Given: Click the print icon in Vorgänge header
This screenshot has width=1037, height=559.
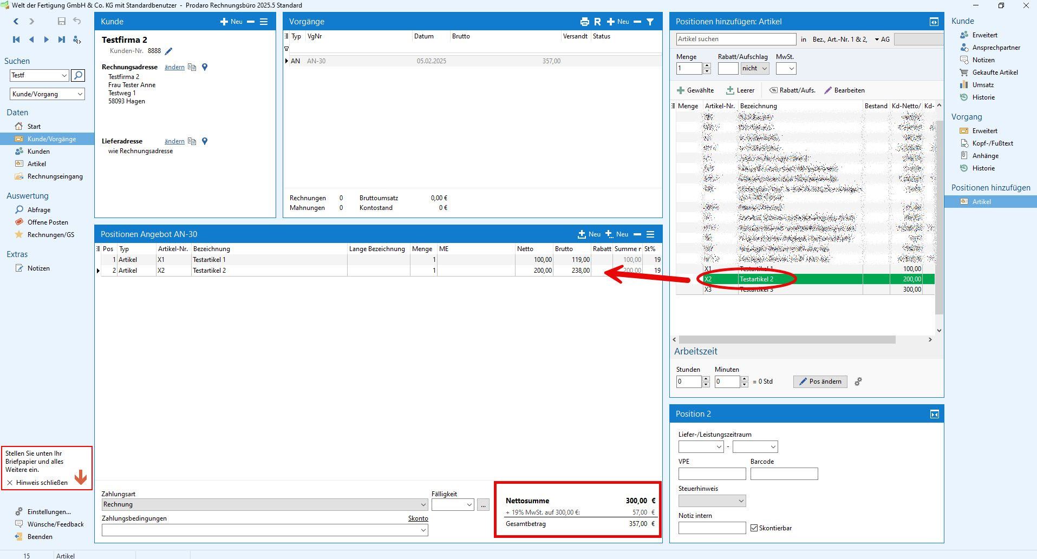Looking at the screenshot, I should point(584,22).
